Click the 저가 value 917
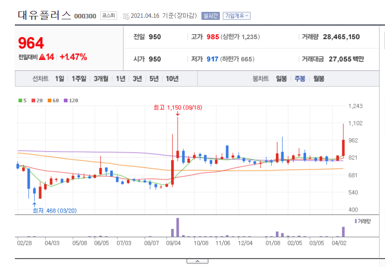The image size is (385, 267). pos(212,59)
